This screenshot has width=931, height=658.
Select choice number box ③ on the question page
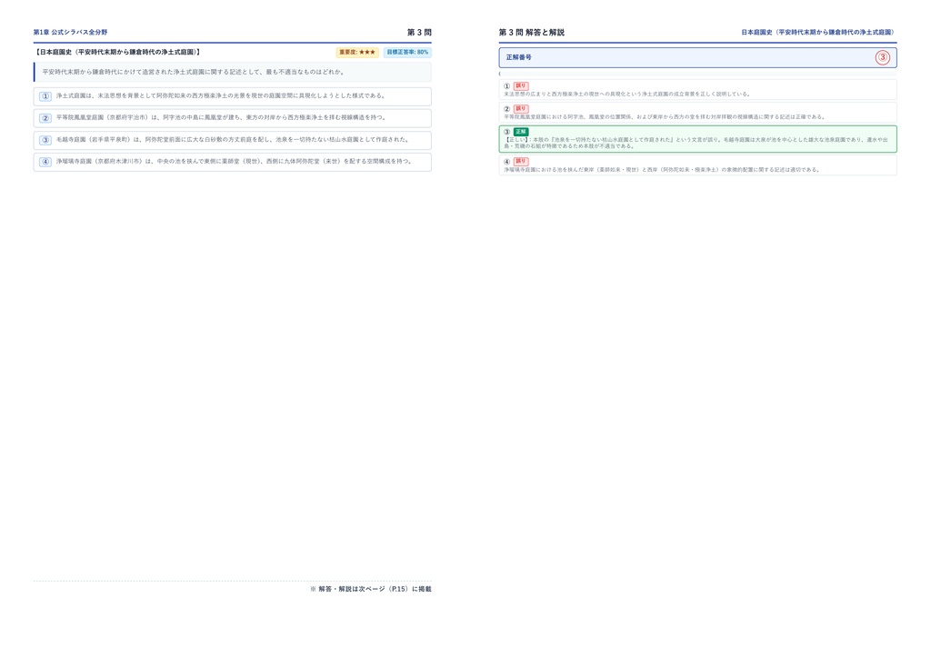(x=45, y=140)
